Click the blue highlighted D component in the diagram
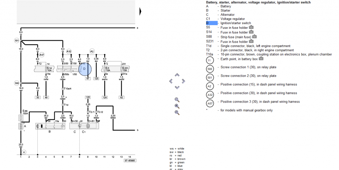Viewport: 339px width, 170px height. (85, 69)
